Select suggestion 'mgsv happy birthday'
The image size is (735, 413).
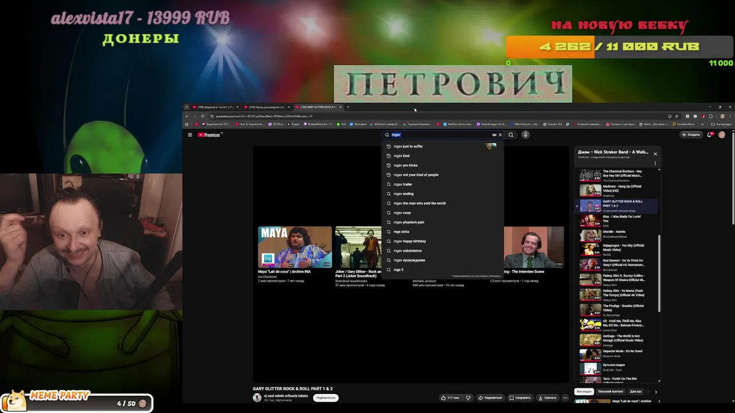pyautogui.click(x=442, y=241)
